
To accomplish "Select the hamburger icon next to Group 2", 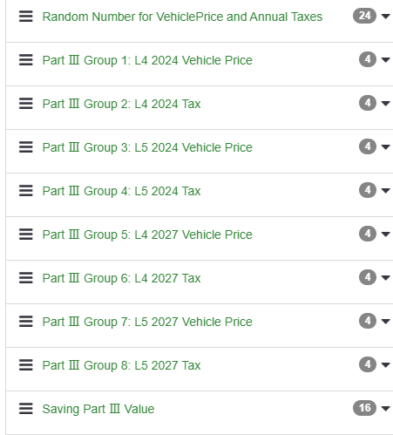I will (x=26, y=104).
